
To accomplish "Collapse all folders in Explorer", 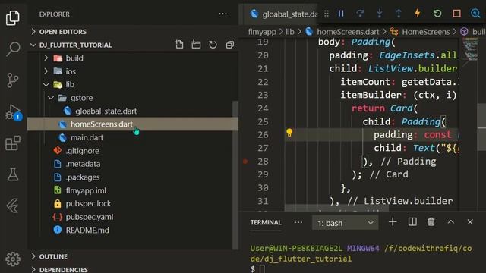I will coord(229,45).
